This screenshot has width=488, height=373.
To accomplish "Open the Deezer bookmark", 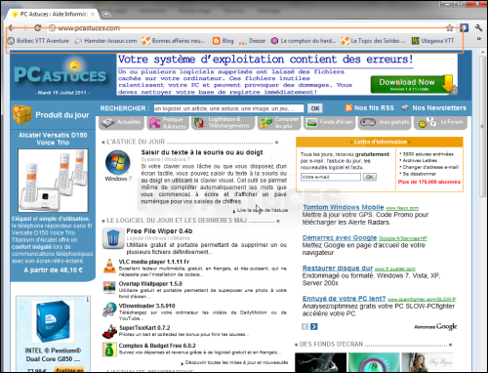I will [x=253, y=41].
